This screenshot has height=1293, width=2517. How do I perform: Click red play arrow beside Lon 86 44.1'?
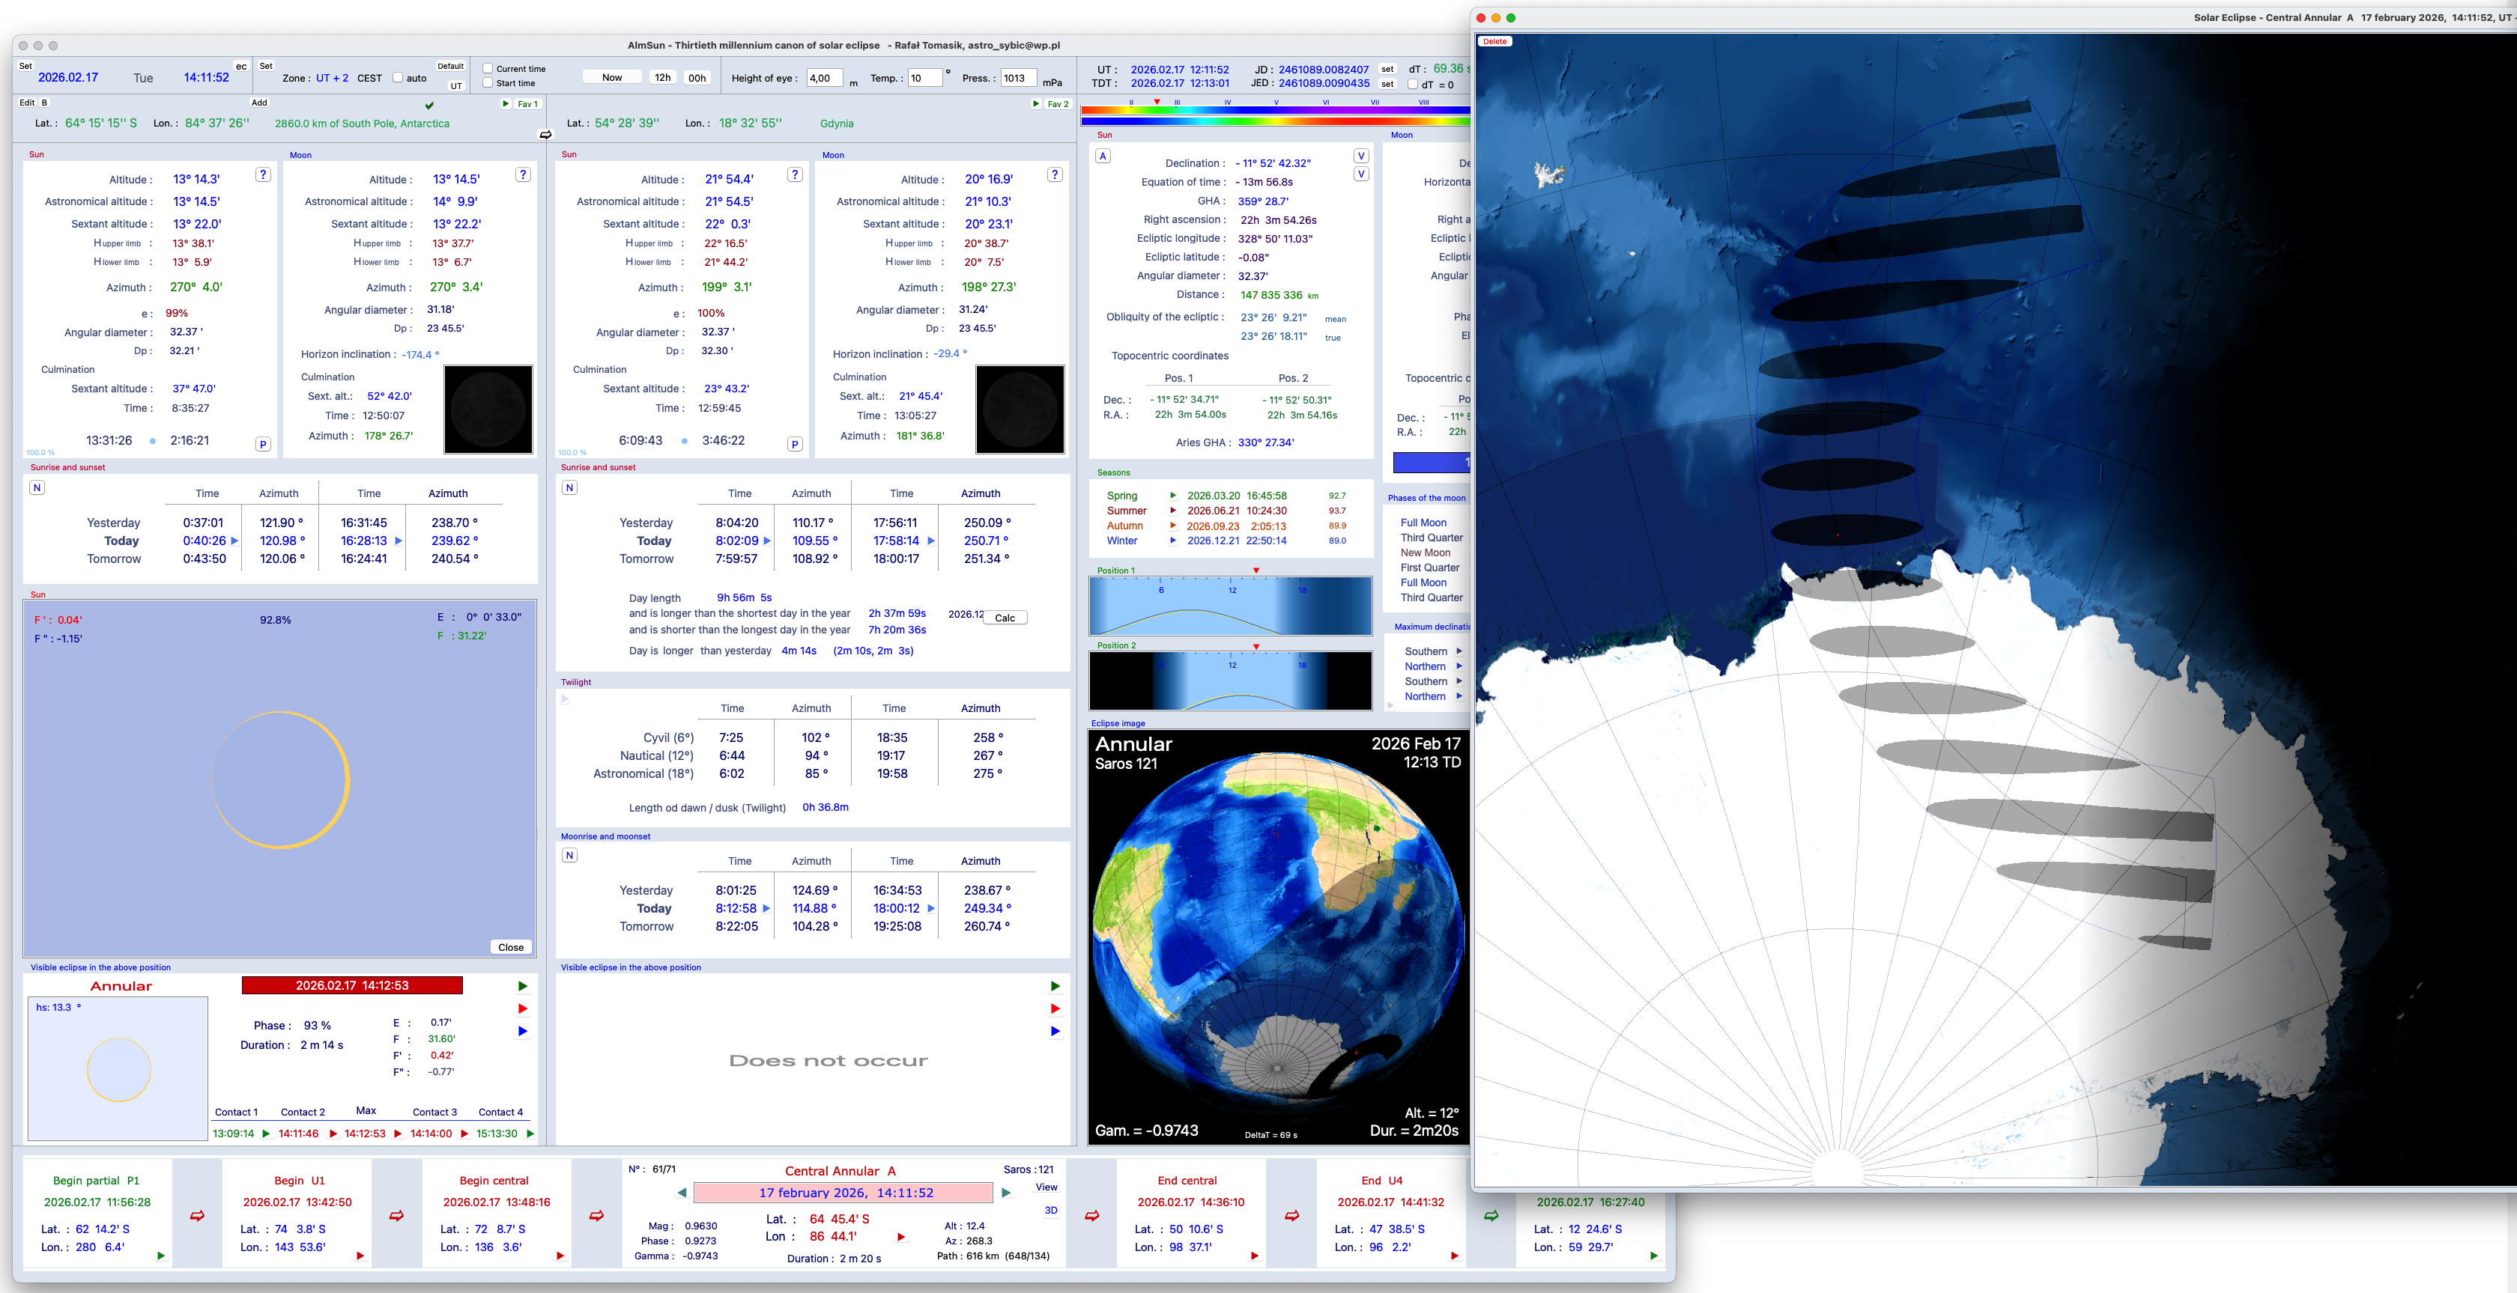pyautogui.click(x=901, y=1238)
